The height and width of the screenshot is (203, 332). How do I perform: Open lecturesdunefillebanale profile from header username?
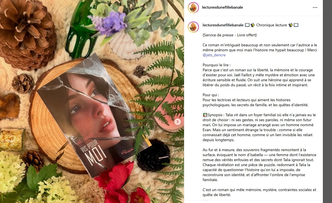coord(222,7)
